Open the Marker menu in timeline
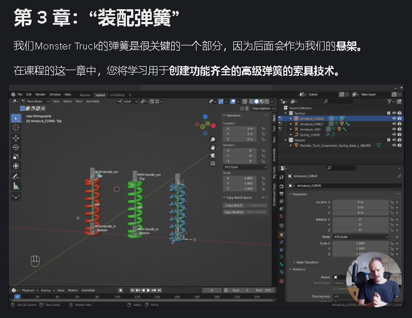 pyautogui.click(x=73, y=290)
